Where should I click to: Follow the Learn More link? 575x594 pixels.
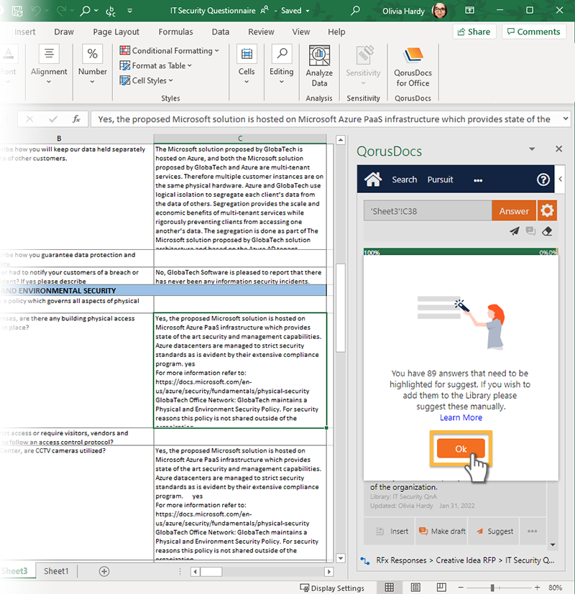(461, 417)
